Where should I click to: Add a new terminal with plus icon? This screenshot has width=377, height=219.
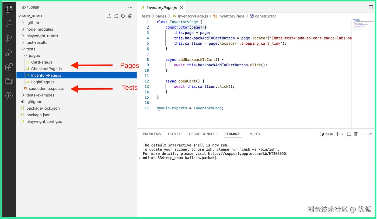[x=337, y=134]
